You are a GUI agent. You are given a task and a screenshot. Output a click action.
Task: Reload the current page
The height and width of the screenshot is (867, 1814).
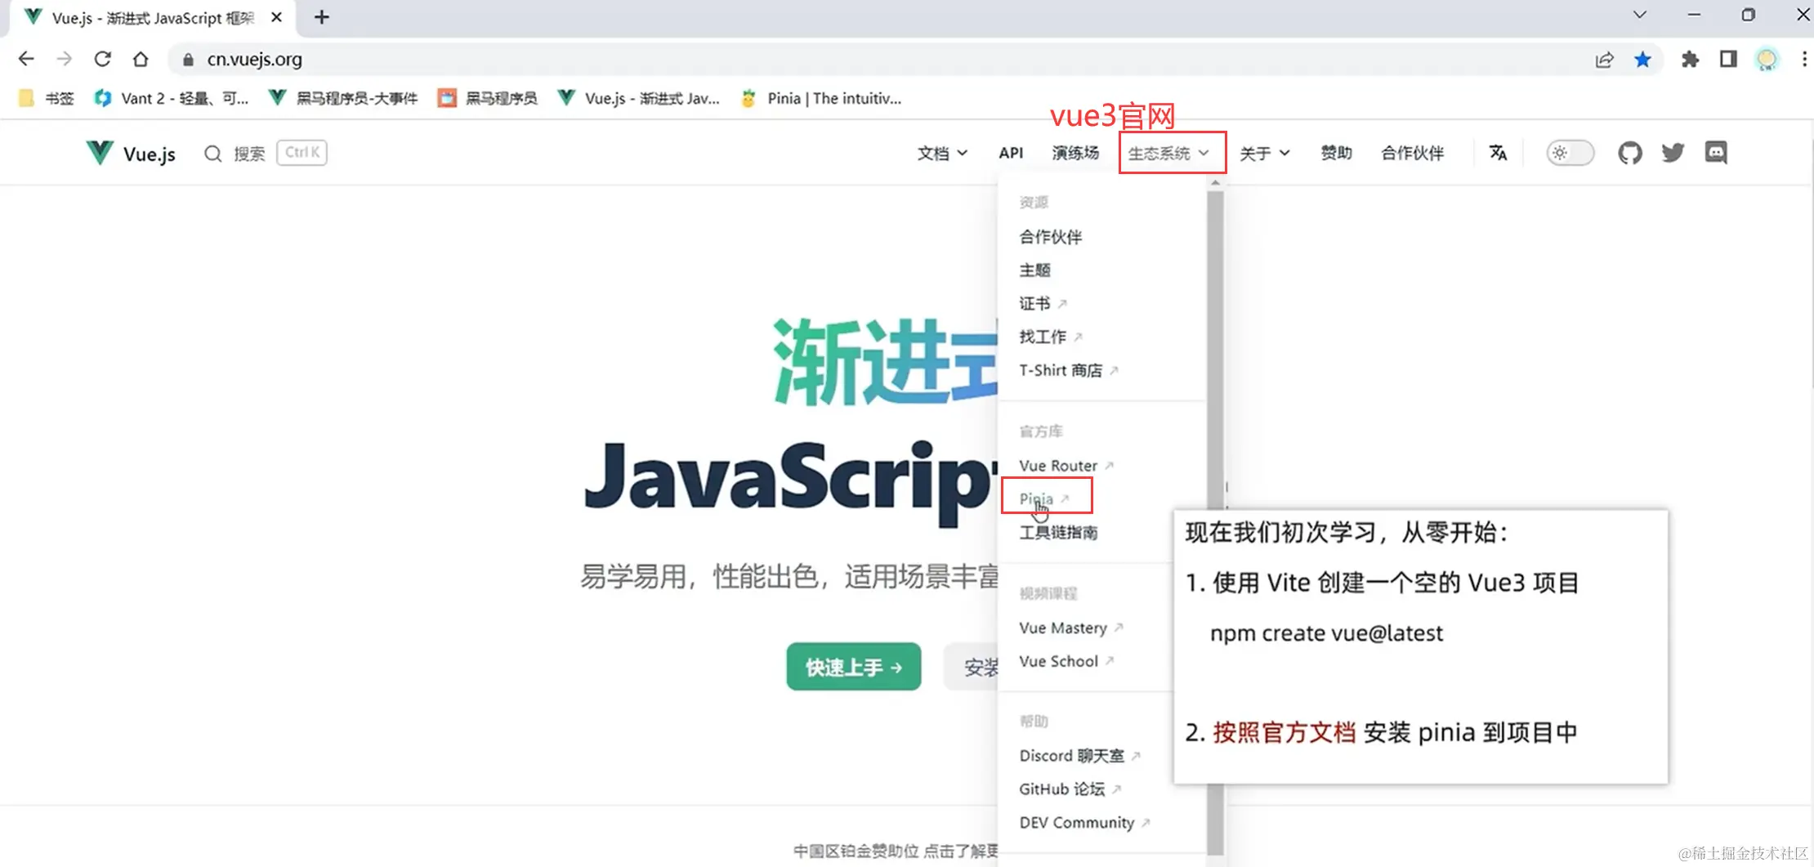pyautogui.click(x=102, y=59)
